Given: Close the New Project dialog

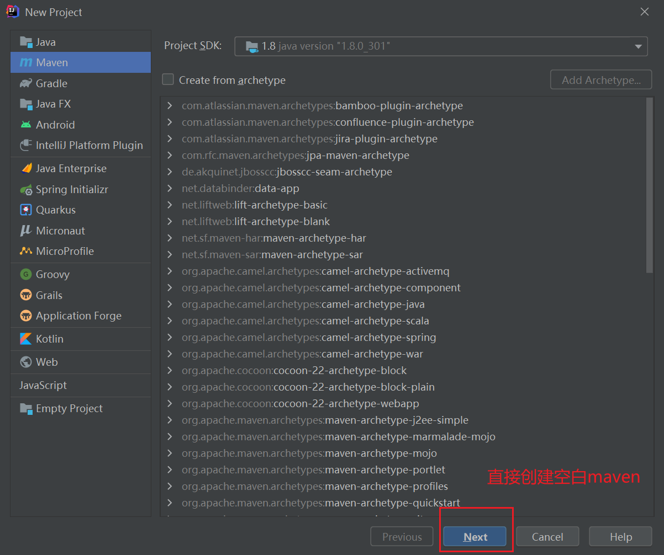Looking at the screenshot, I should [x=644, y=12].
